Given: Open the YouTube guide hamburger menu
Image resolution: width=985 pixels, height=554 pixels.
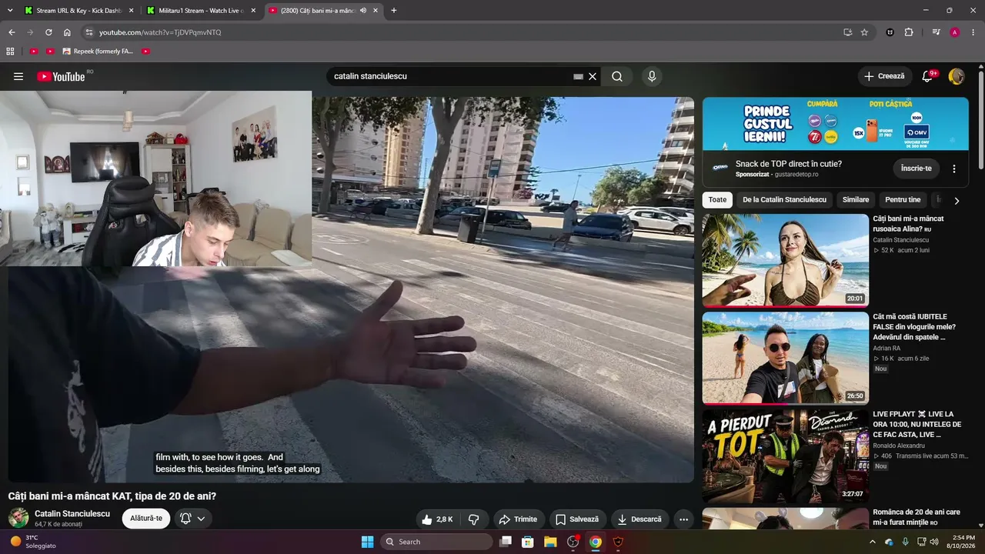Looking at the screenshot, I should pyautogui.click(x=18, y=76).
